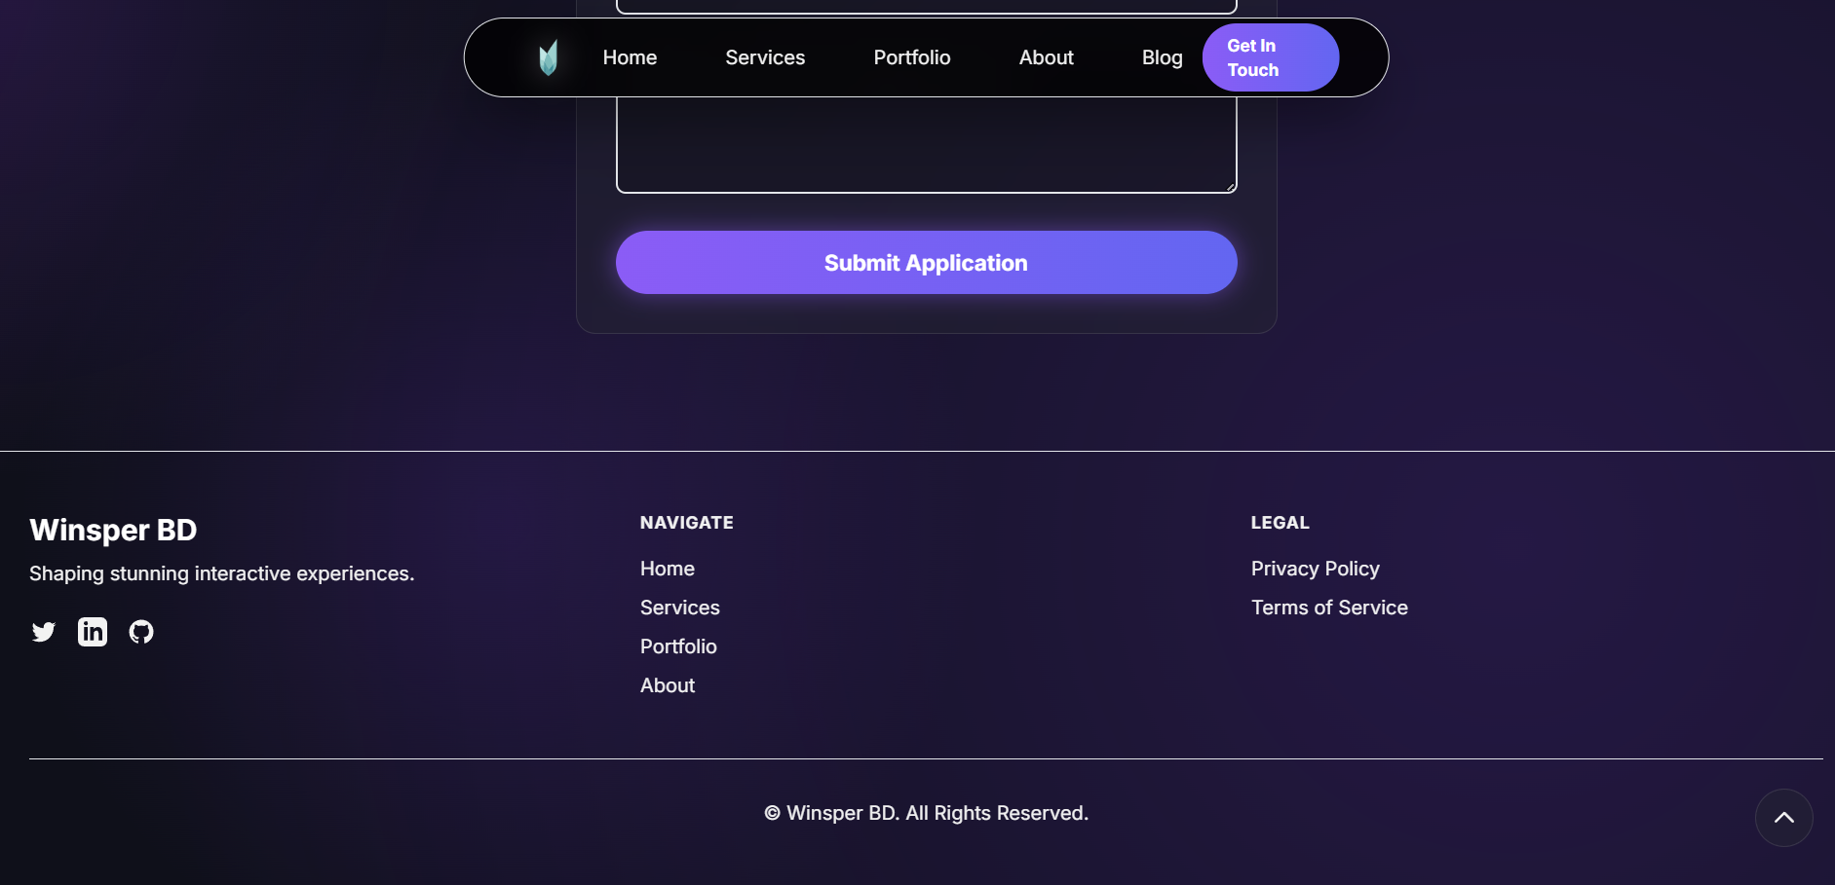Image resolution: width=1835 pixels, height=885 pixels.
Task: Open the Terms of Service page
Action: coord(1328,608)
